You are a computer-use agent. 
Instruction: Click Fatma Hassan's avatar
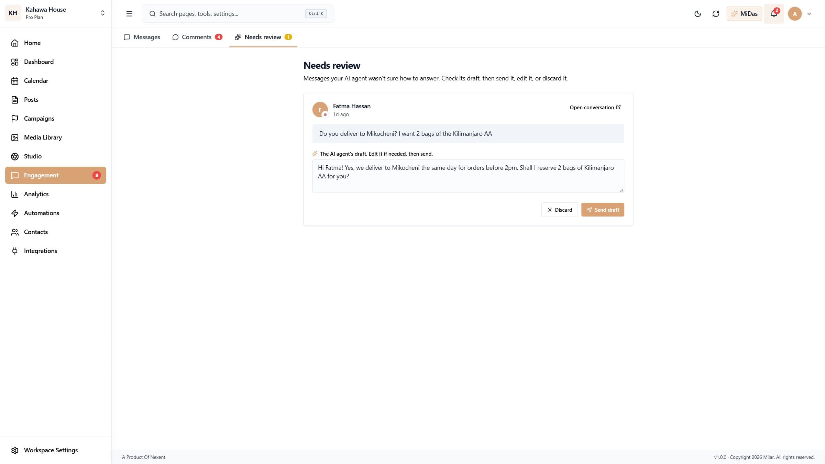(x=320, y=110)
